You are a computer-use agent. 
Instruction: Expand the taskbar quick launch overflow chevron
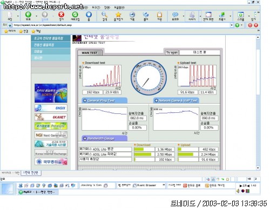[164, 185]
